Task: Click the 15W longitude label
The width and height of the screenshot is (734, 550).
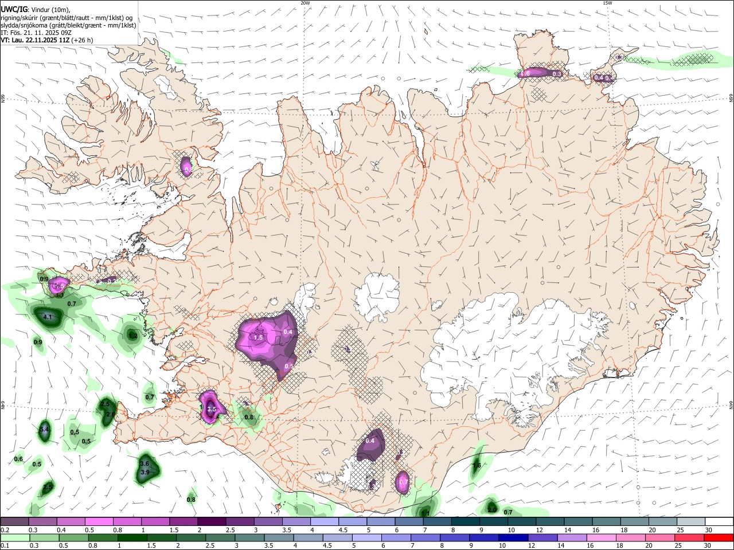Action: [607, 3]
